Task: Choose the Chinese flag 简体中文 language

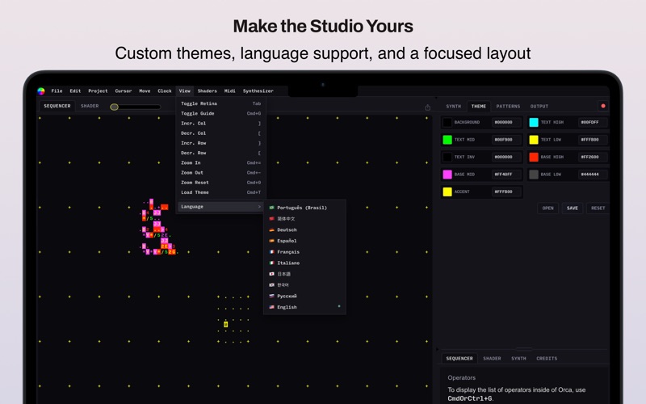Action: pyautogui.click(x=304, y=219)
